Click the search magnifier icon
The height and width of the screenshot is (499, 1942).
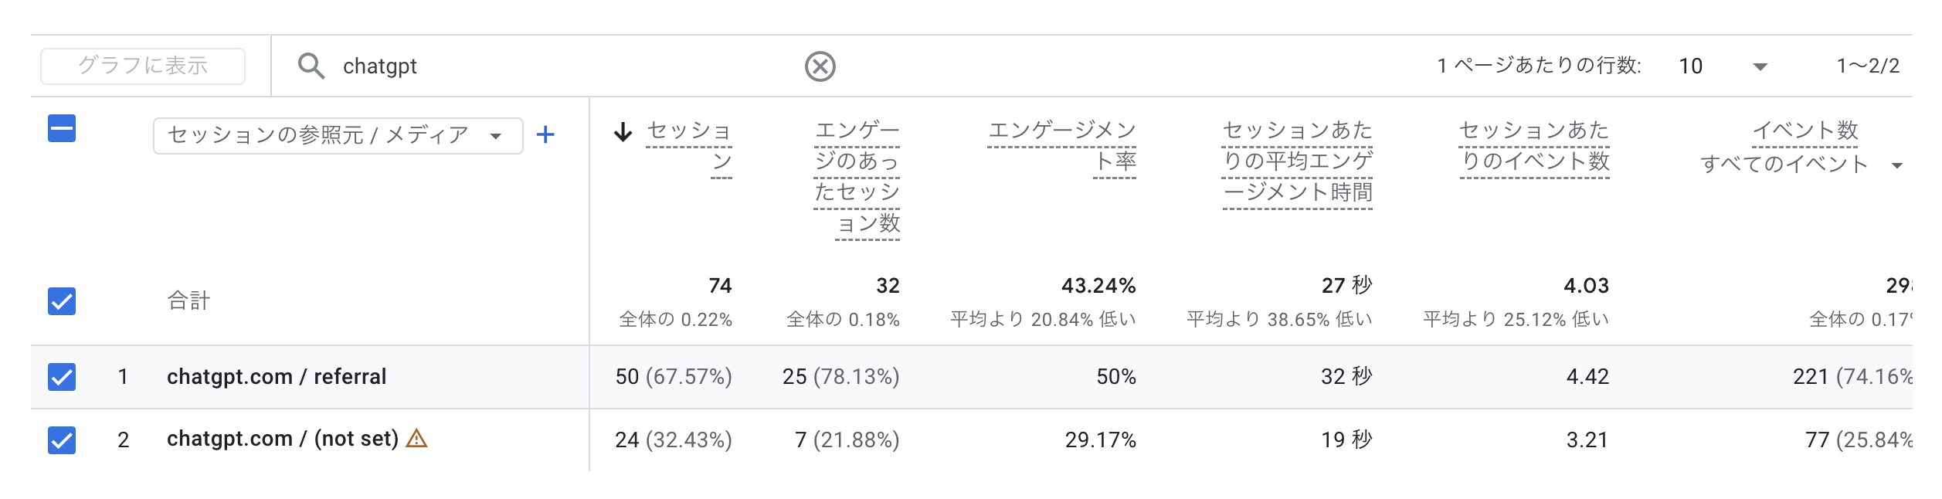pyautogui.click(x=311, y=66)
